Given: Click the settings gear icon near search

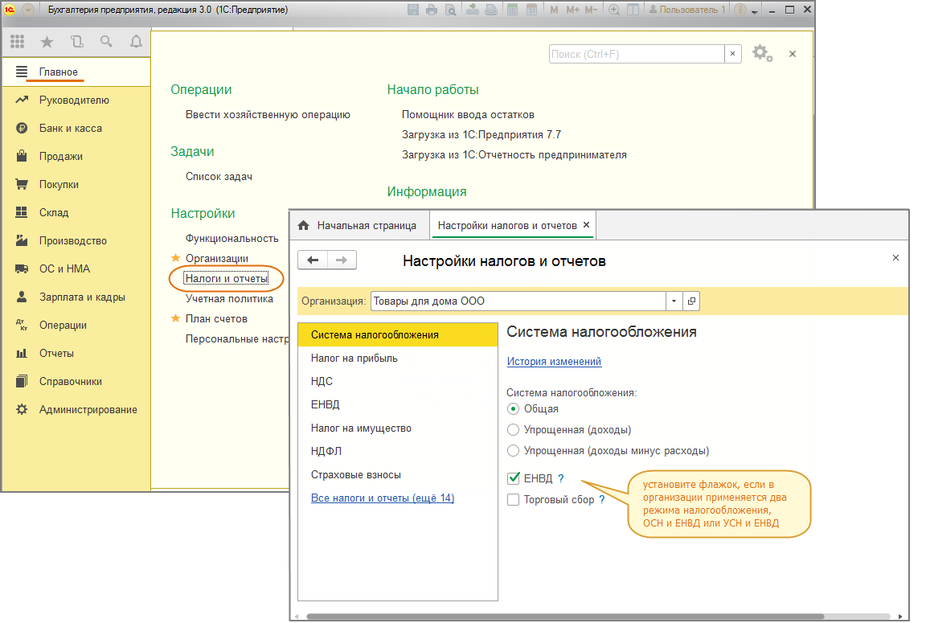Looking at the screenshot, I should [760, 54].
